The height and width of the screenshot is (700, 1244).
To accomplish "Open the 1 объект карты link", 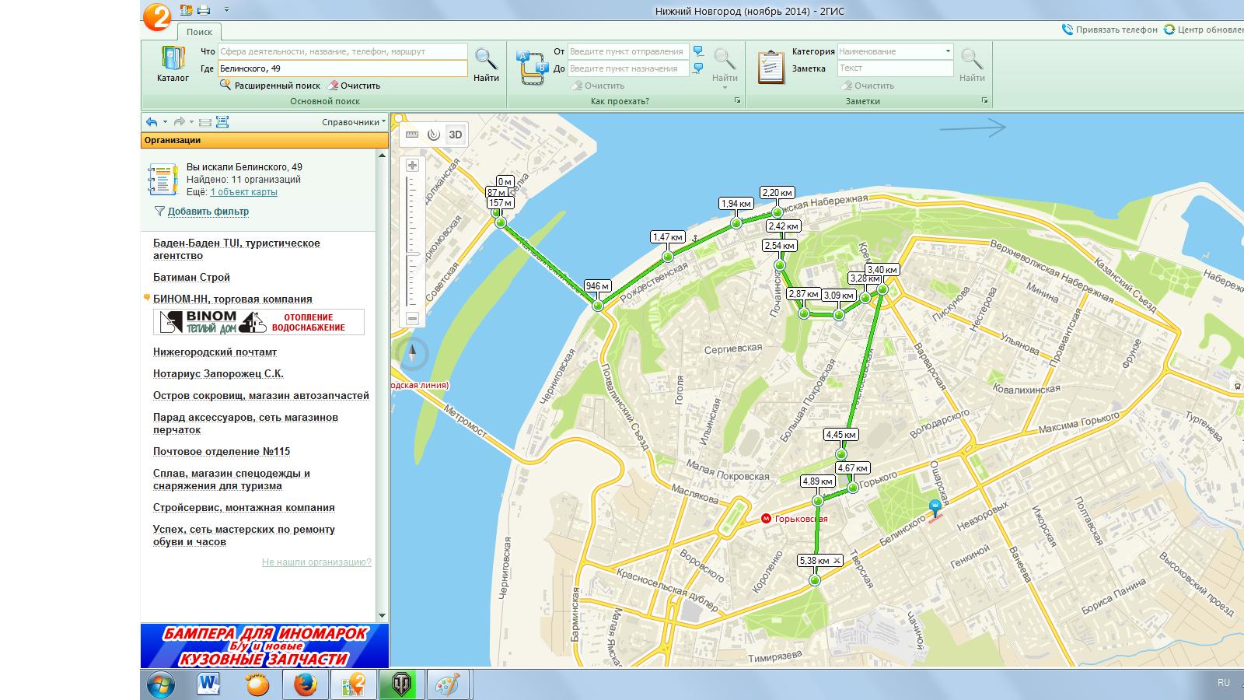I will (x=243, y=192).
